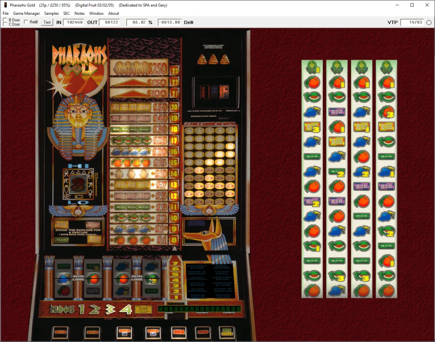
Task: Click the Nudges number 1 lamp
Action: pos(82,309)
